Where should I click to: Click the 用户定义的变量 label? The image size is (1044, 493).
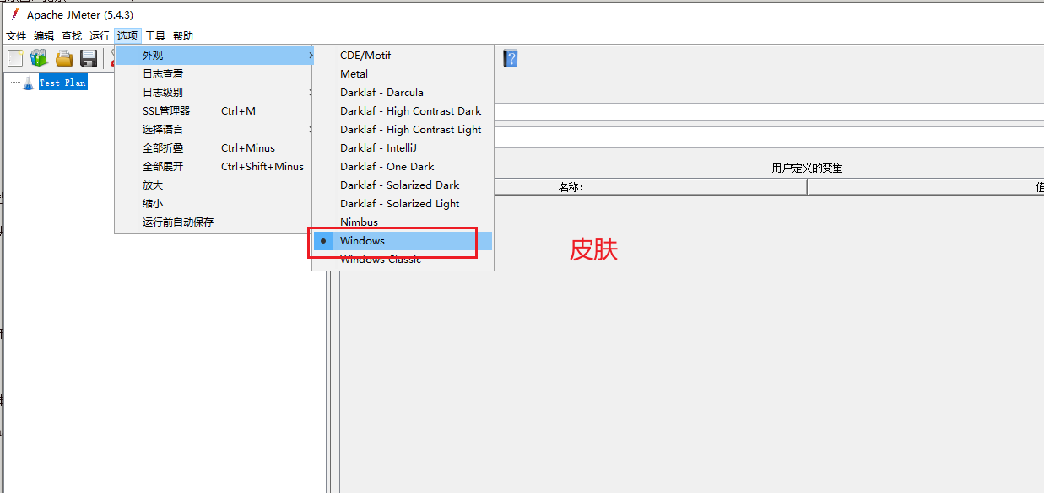coord(807,169)
